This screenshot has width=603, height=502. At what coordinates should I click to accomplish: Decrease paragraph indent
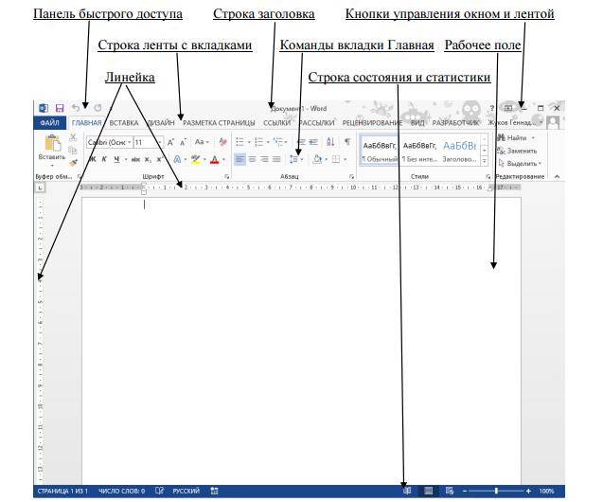point(301,142)
